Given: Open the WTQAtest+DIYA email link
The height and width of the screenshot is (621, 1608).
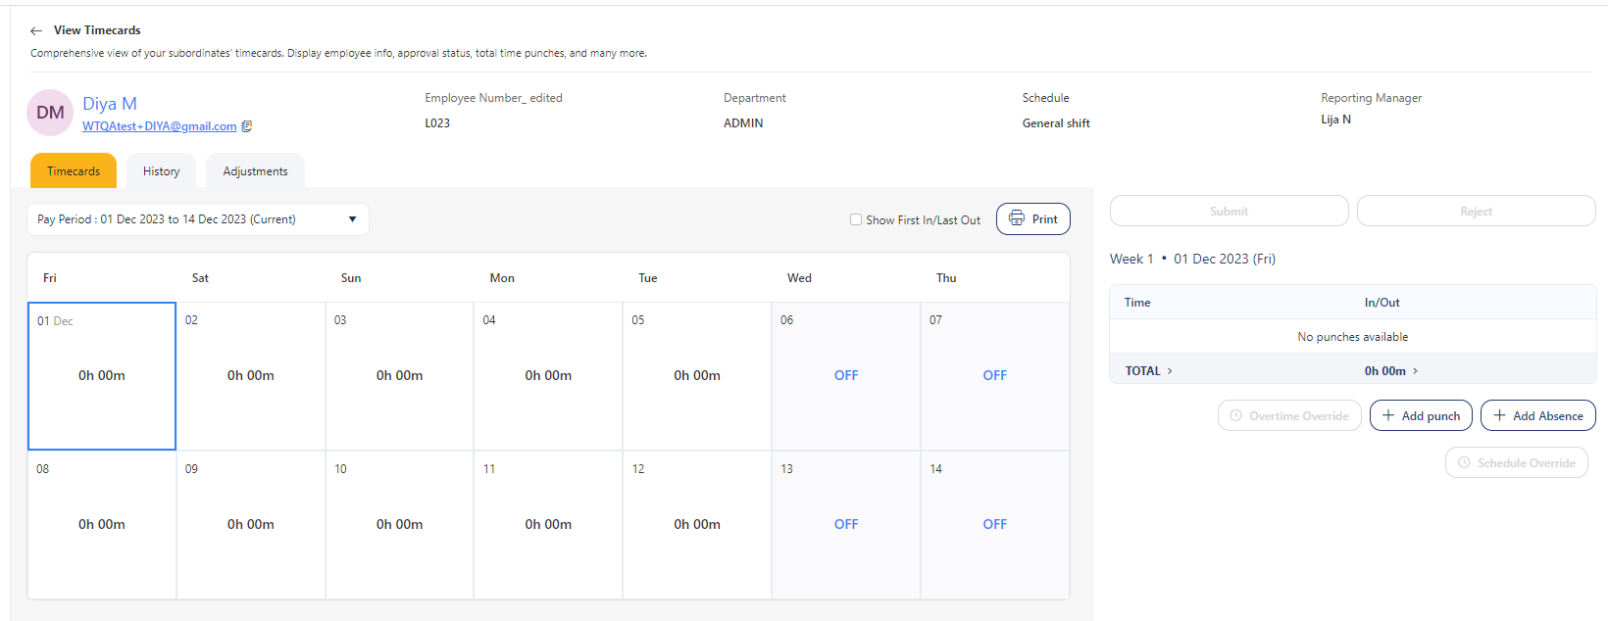Looking at the screenshot, I should pos(159,126).
